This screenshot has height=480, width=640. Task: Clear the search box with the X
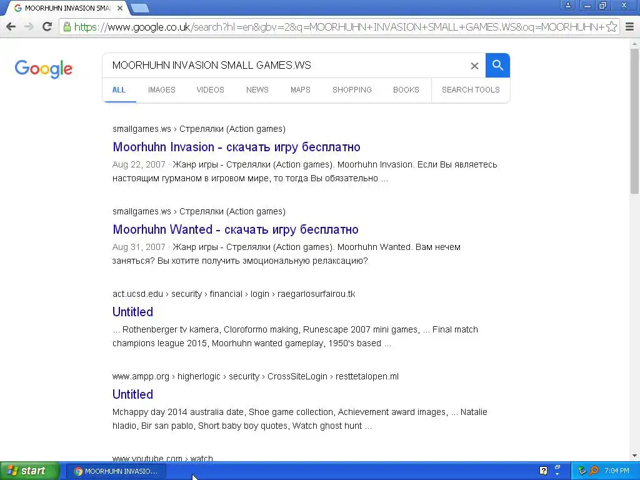click(x=474, y=66)
